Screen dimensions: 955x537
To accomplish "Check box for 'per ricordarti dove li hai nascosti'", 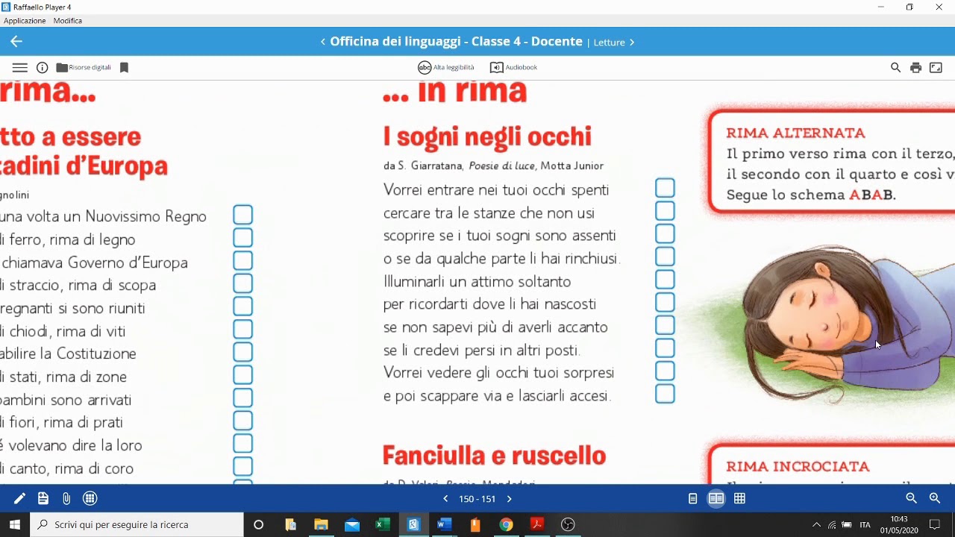I will point(665,302).
